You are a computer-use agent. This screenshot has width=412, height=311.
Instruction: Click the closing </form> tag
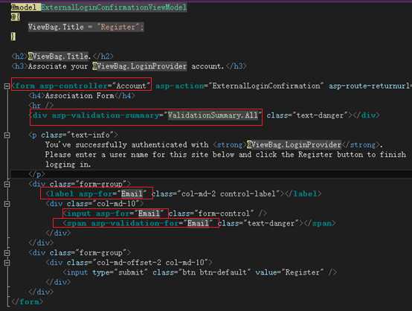[27, 301]
